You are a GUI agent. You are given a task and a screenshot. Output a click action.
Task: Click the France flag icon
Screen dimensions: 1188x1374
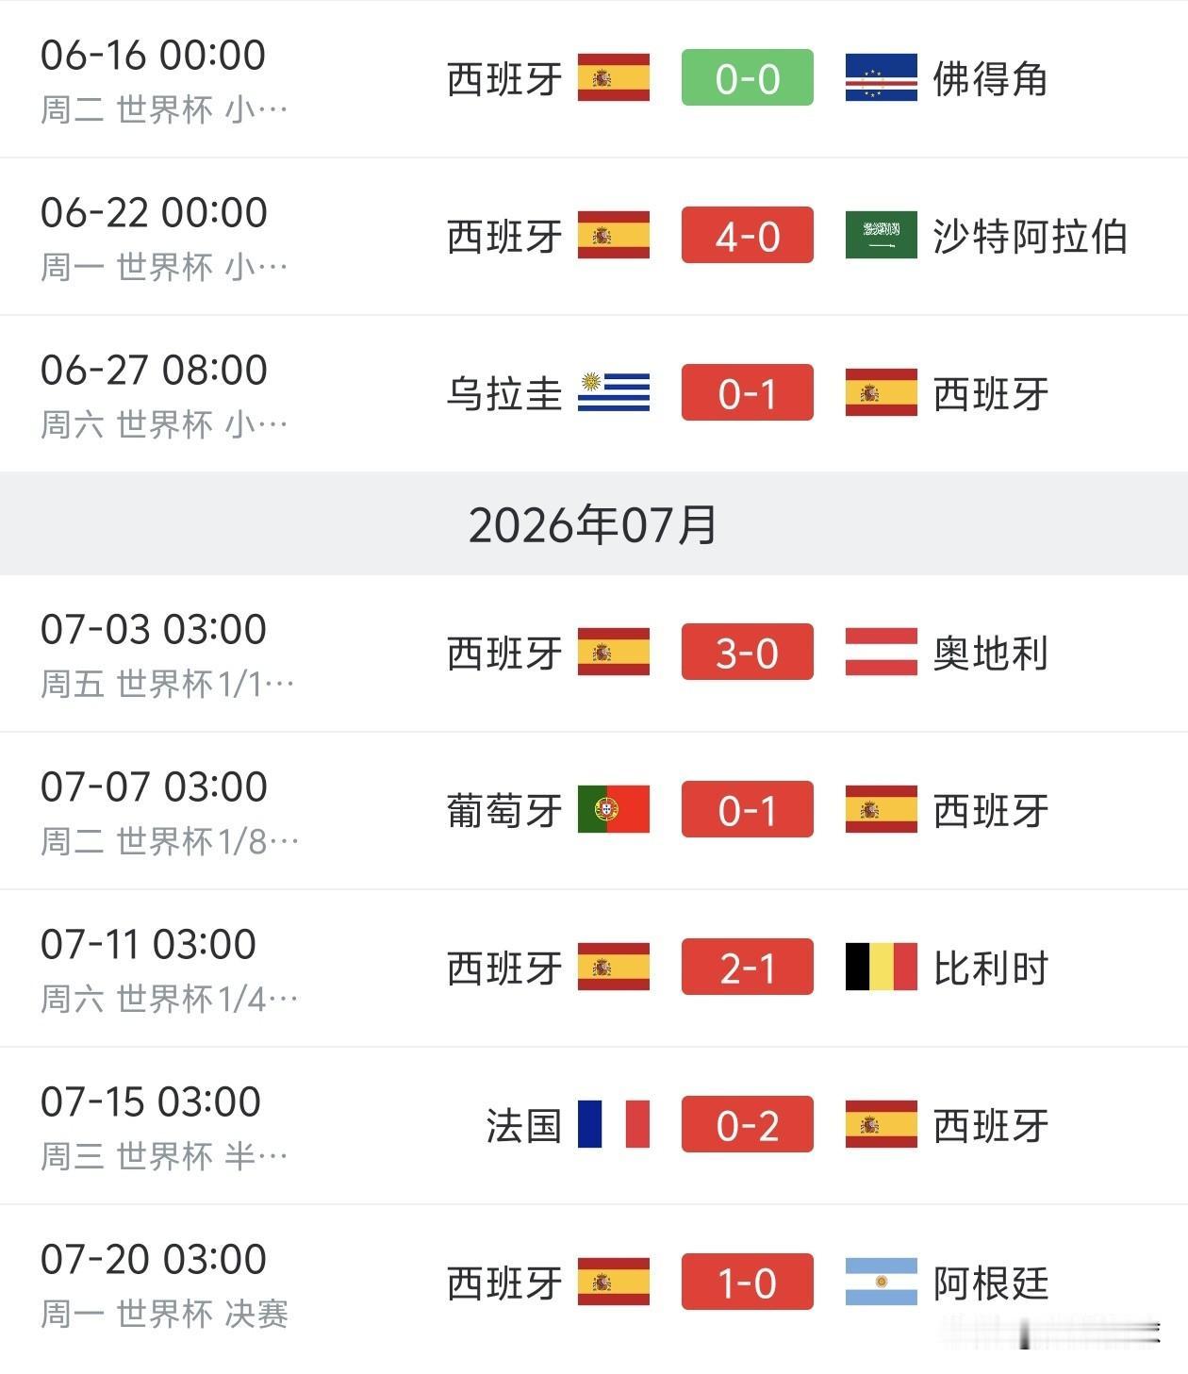(x=614, y=1125)
